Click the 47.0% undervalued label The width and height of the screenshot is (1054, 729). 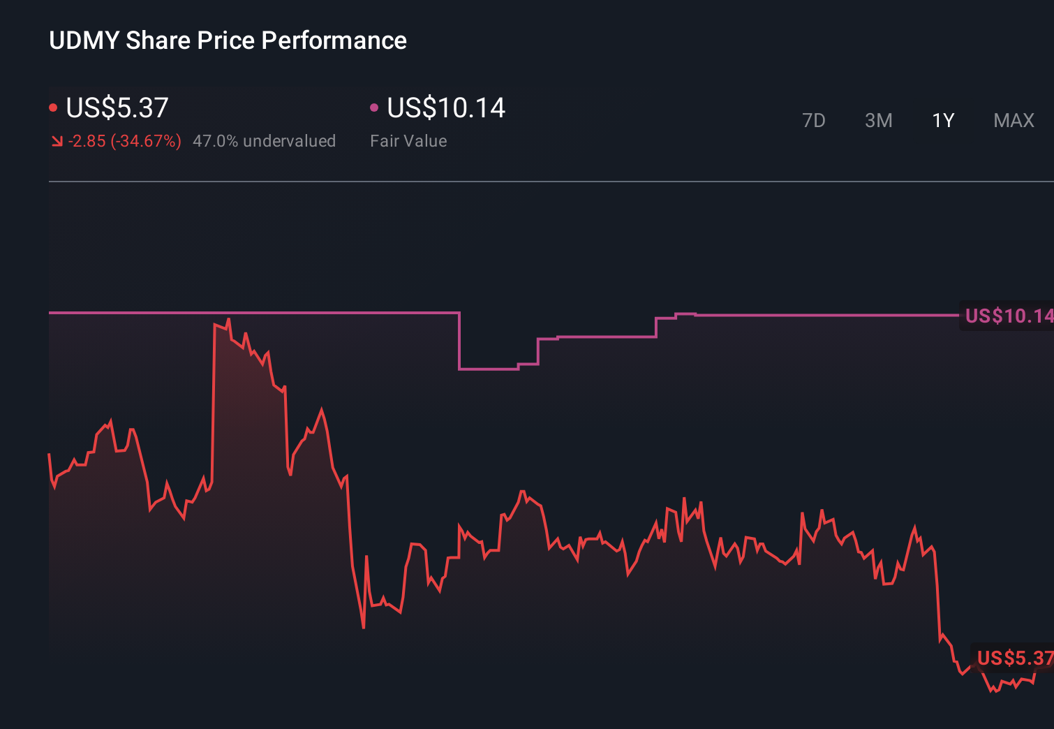265,140
